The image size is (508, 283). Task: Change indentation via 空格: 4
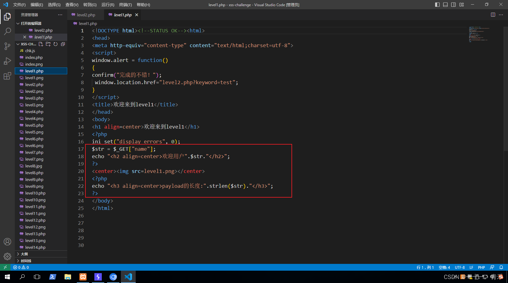444,267
